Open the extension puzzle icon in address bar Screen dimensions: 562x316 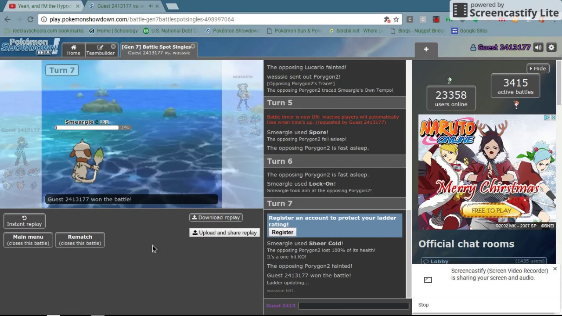387,19
